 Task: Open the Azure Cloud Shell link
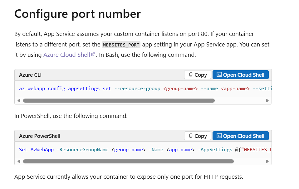[x=67, y=55]
